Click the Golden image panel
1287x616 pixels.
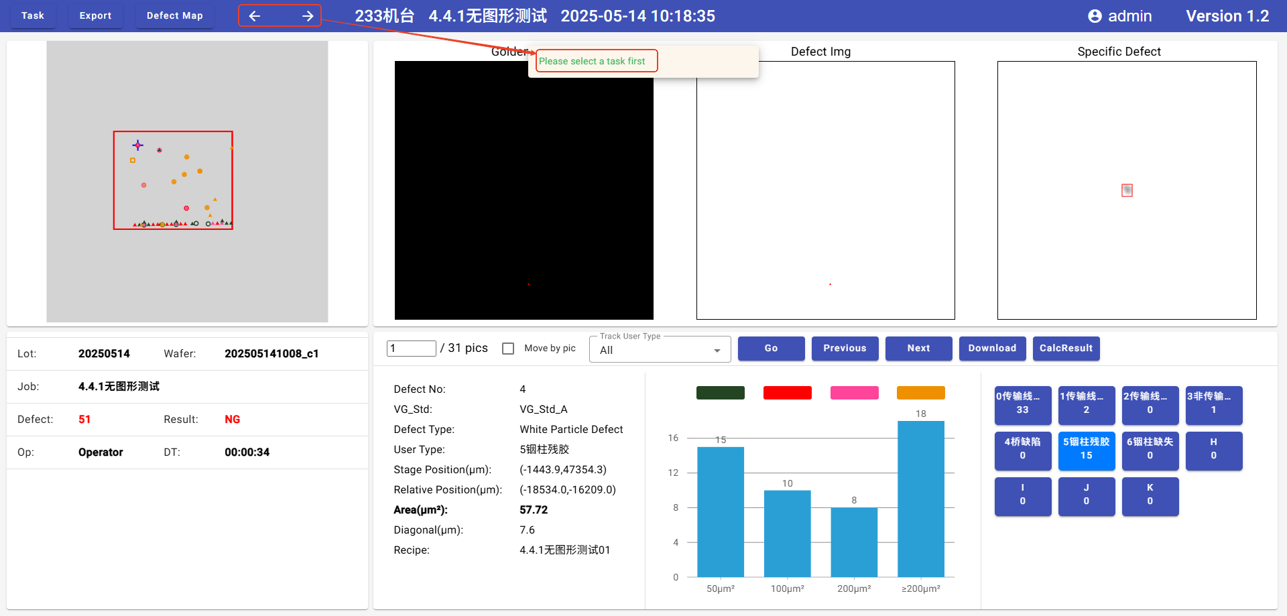click(x=524, y=190)
